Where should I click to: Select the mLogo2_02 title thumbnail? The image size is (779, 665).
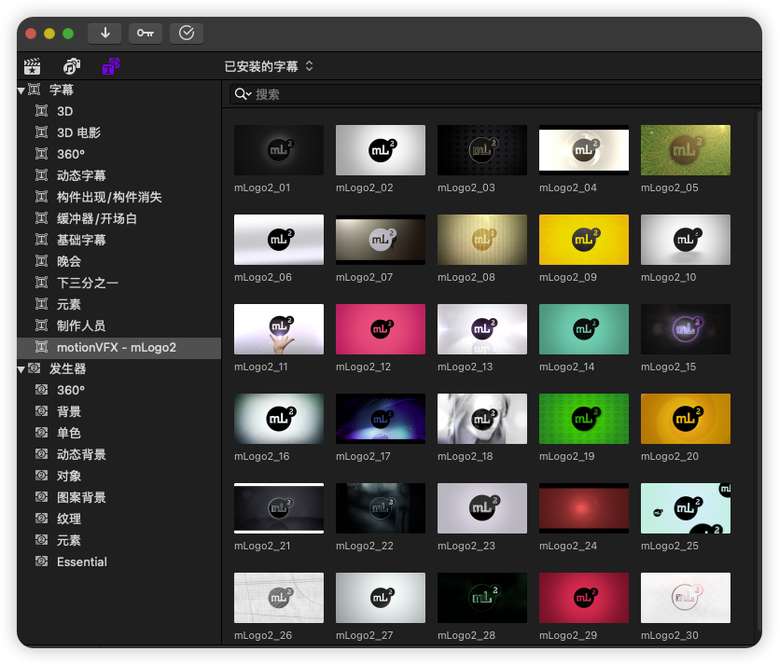381,150
